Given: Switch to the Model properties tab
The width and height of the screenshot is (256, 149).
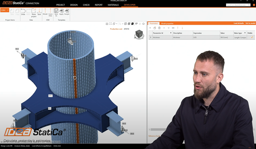Looking at the screenshot, I should click(x=167, y=24).
